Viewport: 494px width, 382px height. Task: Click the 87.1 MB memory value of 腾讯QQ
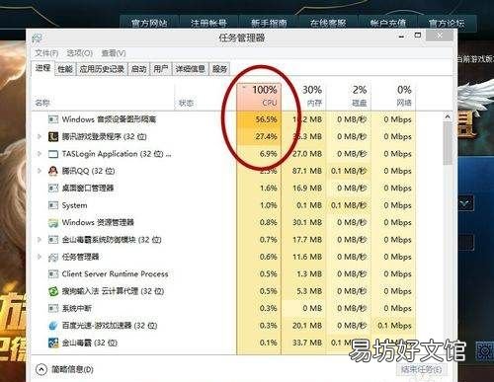307,171
